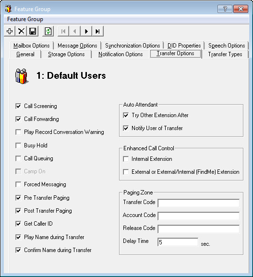Close the Feature Group window
The width and height of the screenshot is (253, 277).
241,9
